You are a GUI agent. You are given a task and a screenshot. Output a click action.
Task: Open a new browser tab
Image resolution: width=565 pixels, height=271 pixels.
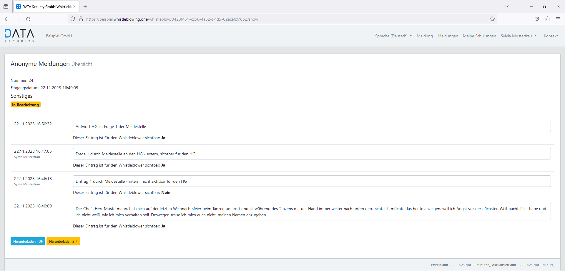pos(85,6)
